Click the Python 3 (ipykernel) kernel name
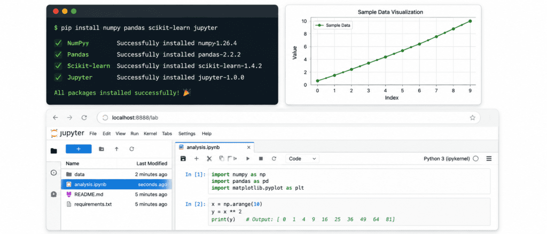This screenshot has height=234, width=547. click(447, 158)
